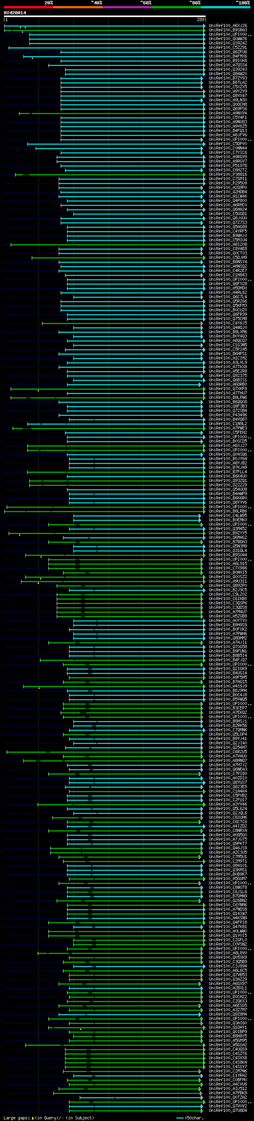Select subject label UniRef100_B9SU44
Image resolution: width=254 pixels, height=1121 pixels.
pos(228,555)
